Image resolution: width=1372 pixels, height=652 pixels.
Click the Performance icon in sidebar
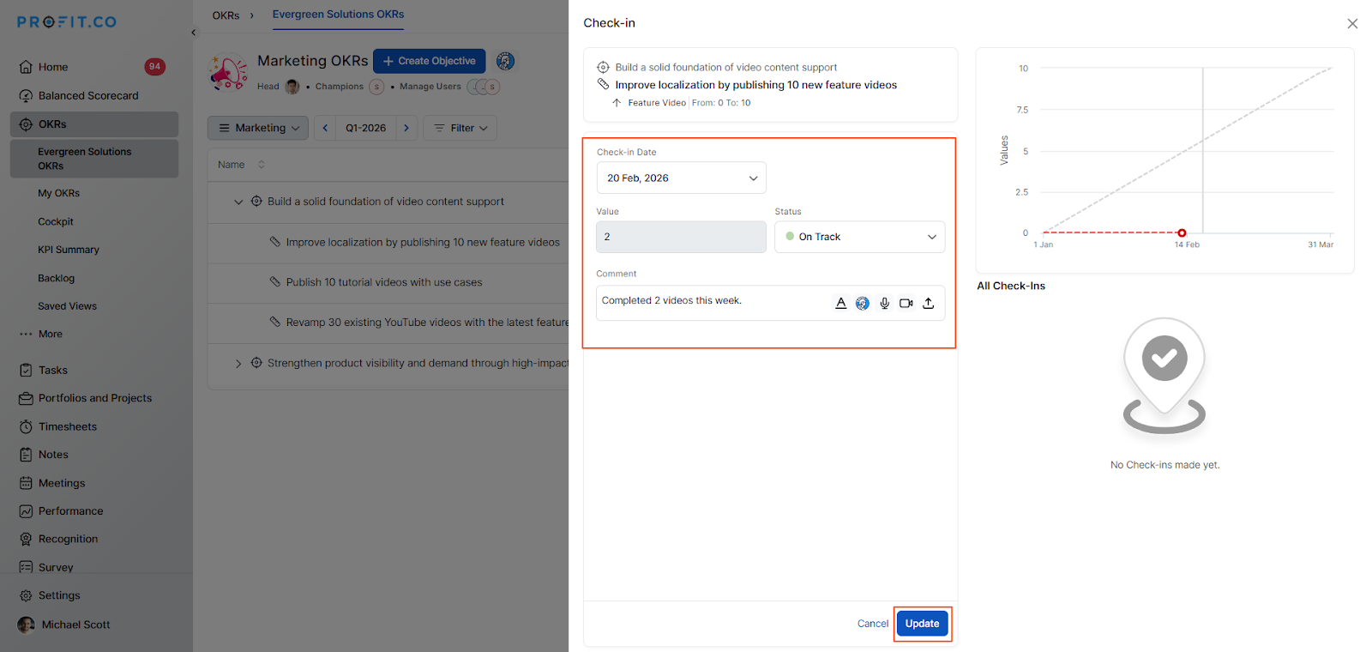click(x=26, y=511)
